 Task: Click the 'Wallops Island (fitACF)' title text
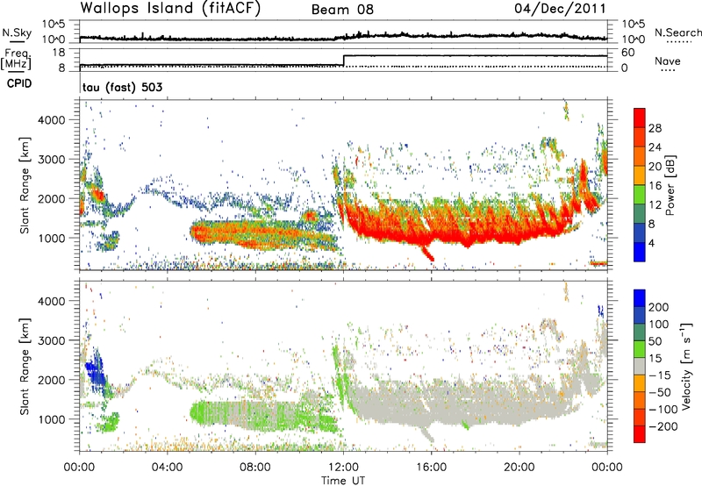170,9
